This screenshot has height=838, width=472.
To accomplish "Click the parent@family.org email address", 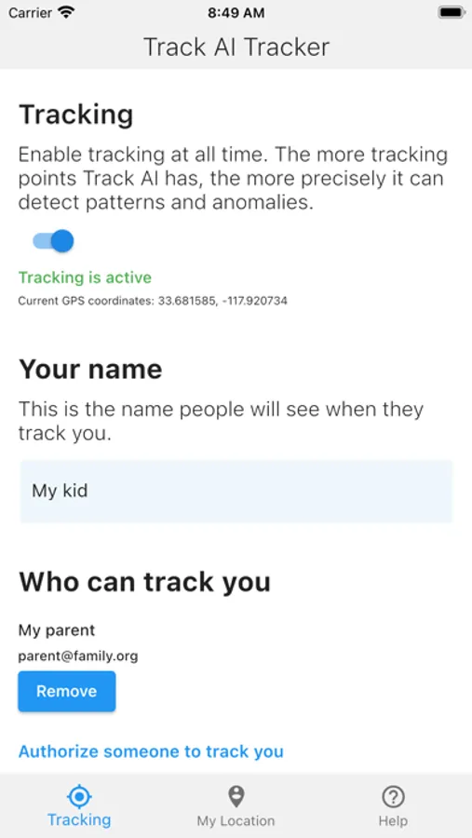I will click(x=78, y=656).
